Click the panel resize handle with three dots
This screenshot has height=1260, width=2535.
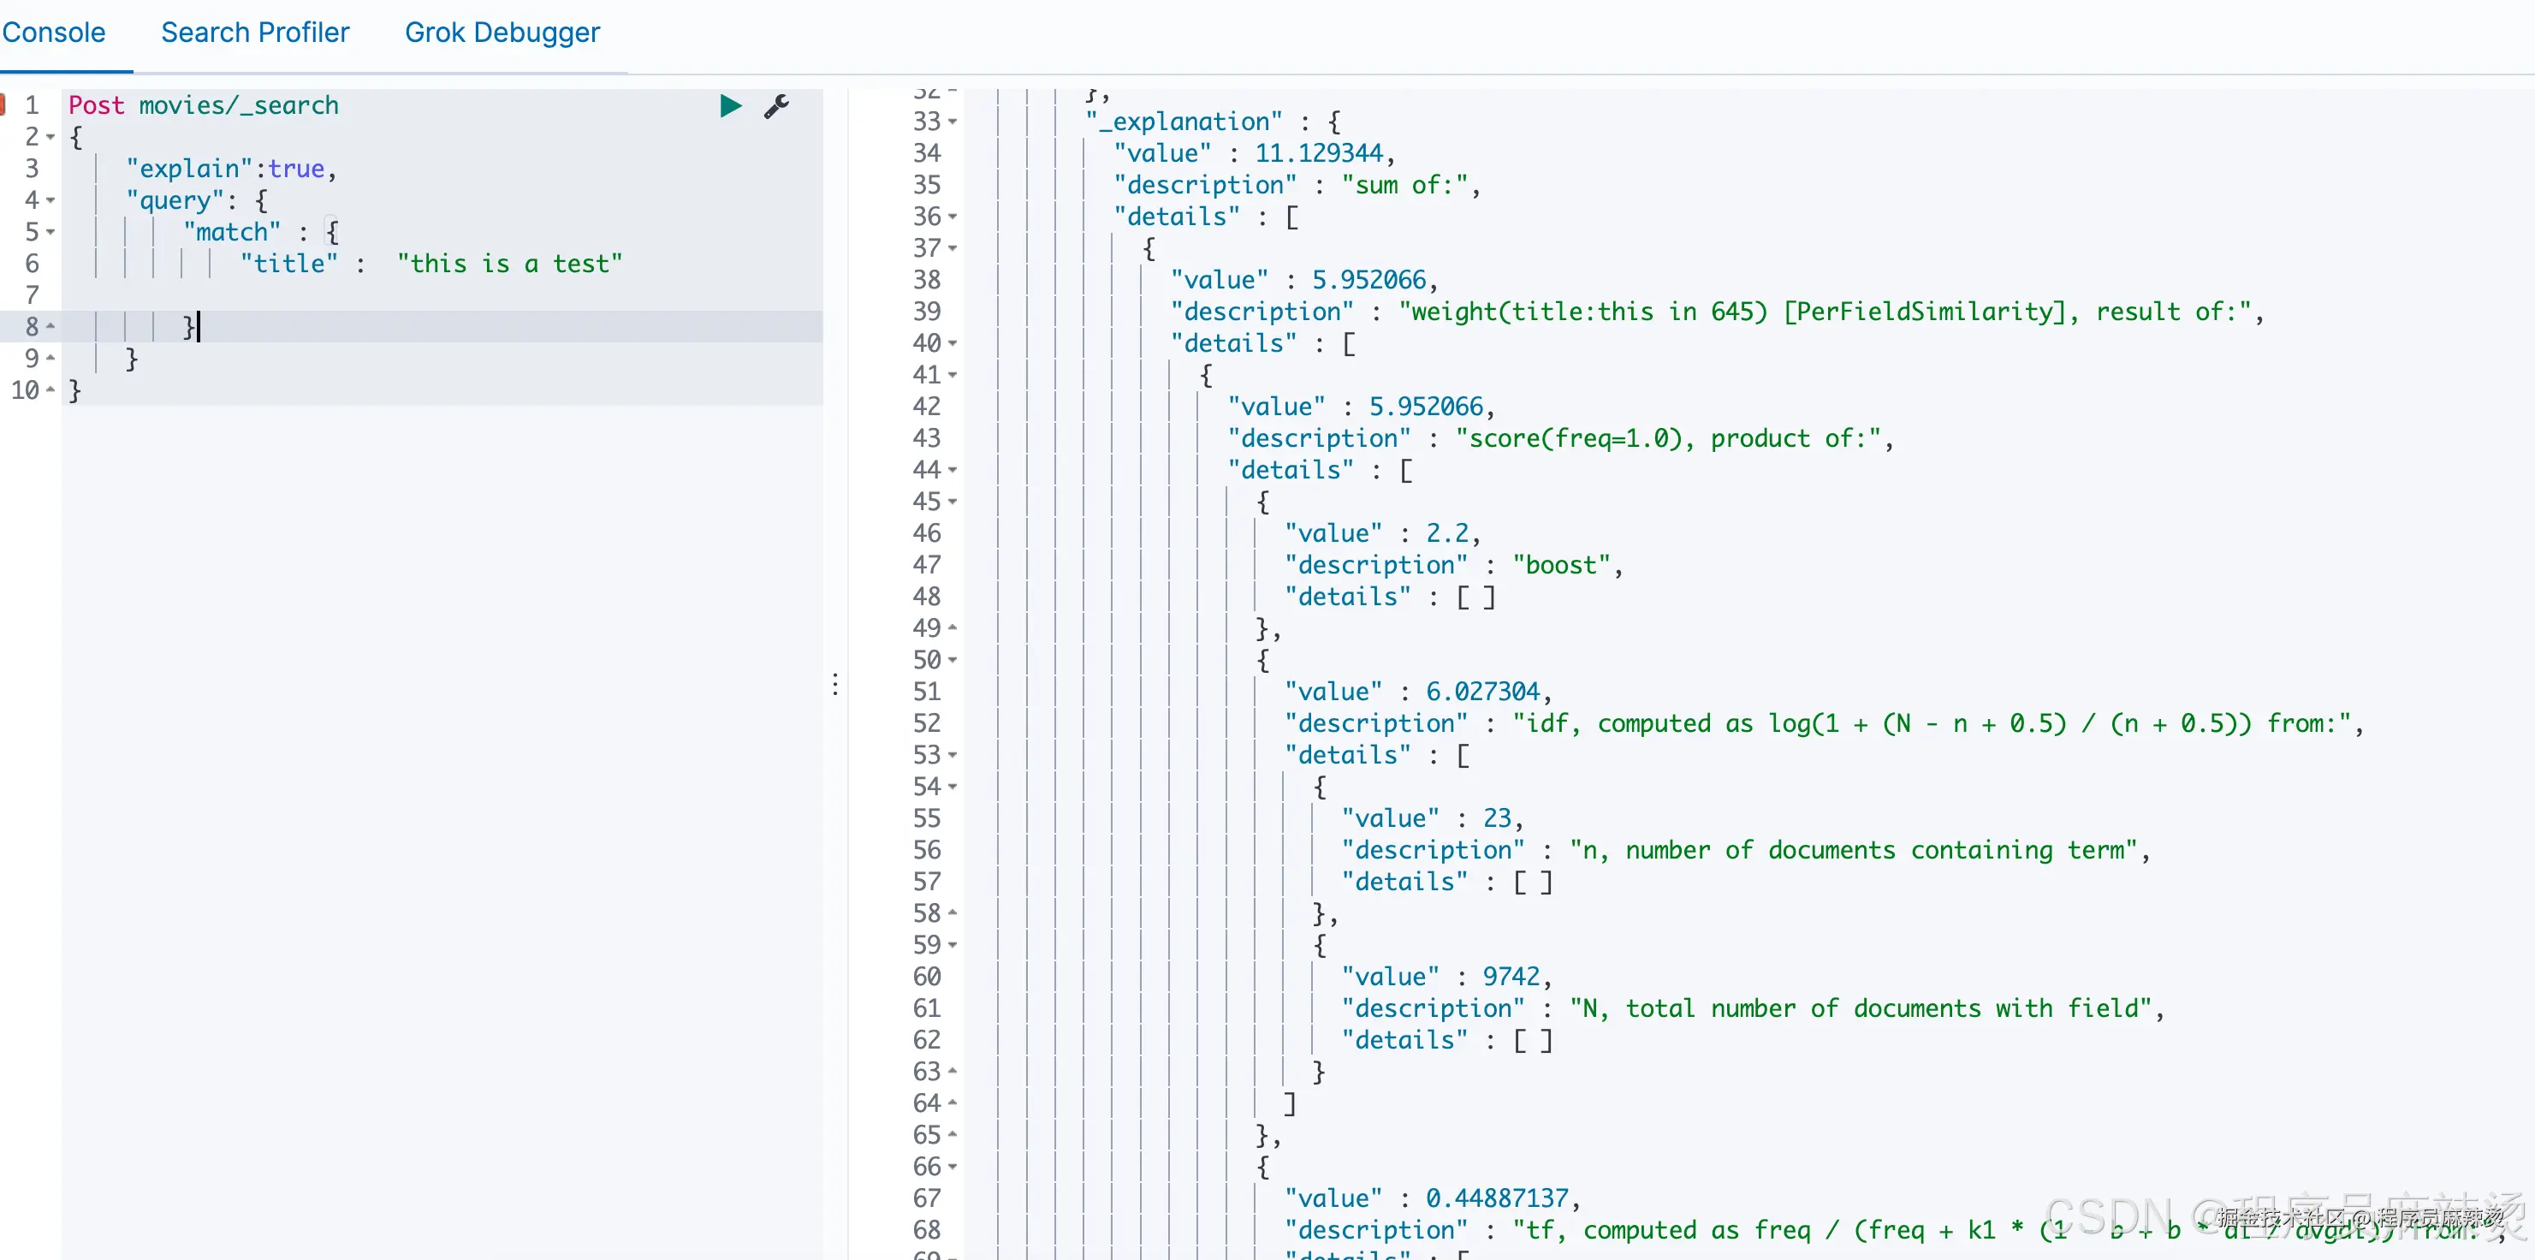click(x=835, y=684)
